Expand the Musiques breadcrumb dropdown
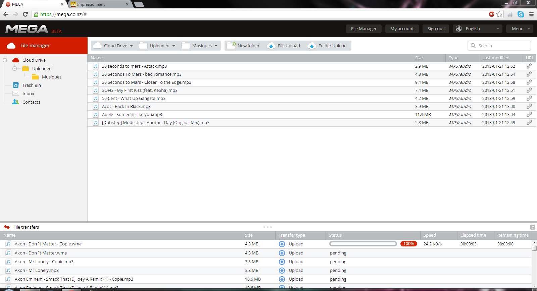Screen dimensions: 537x291 tap(216, 46)
